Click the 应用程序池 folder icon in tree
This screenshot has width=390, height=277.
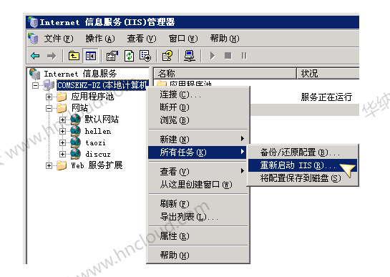pos(62,97)
